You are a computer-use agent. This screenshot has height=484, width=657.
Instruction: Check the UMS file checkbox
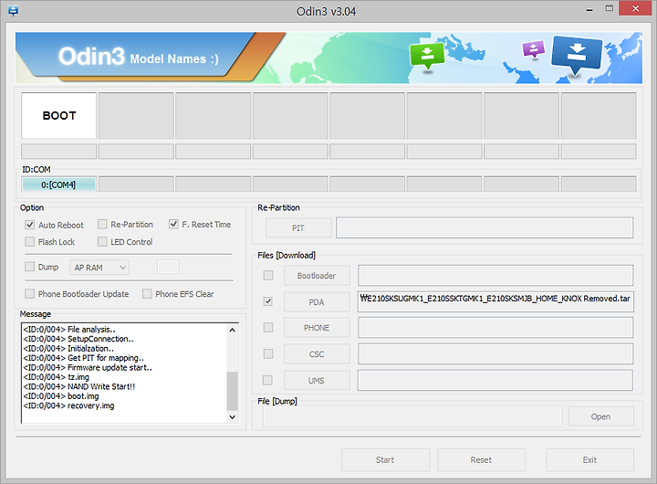[267, 380]
